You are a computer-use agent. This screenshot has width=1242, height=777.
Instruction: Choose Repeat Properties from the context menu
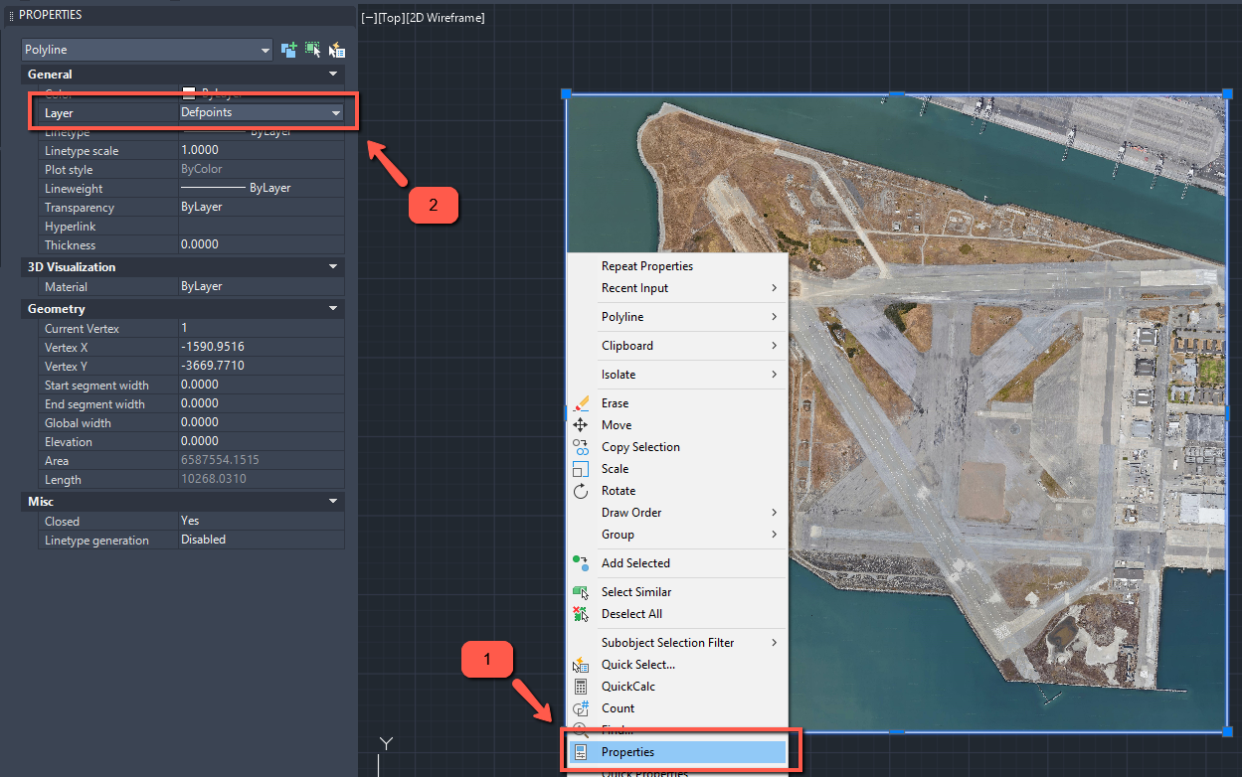coord(677,266)
